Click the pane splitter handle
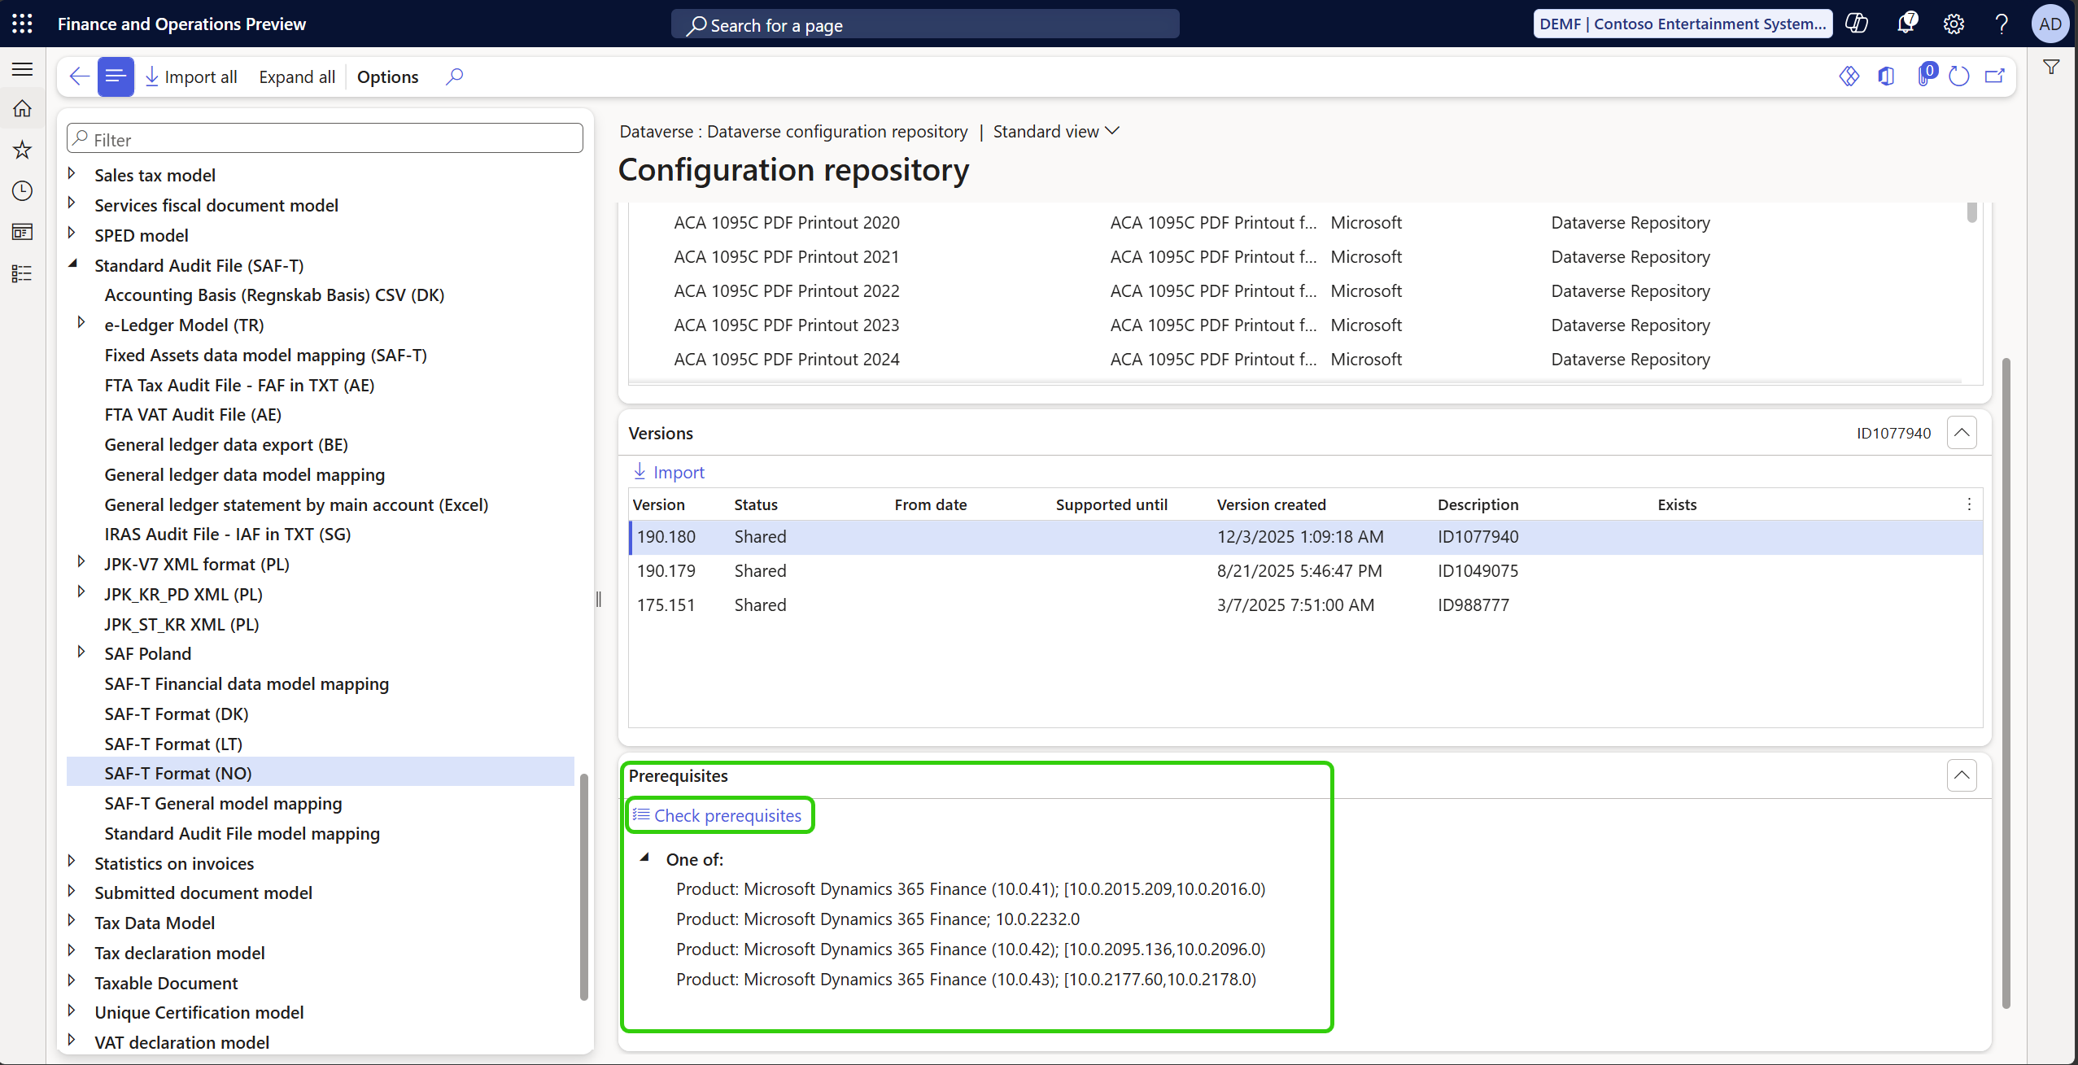The image size is (2078, 1065). click(x=599, y=600)
